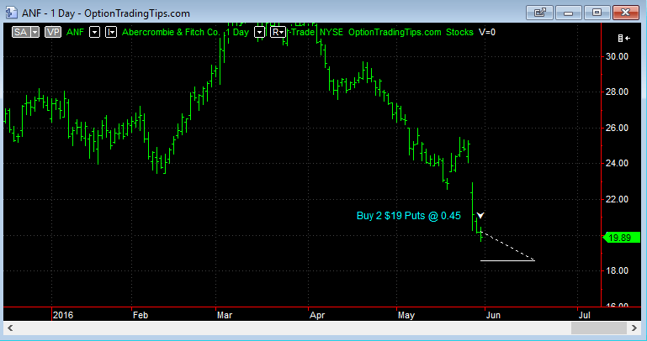
Task: Click the 18.00 price axis label
Action: [617, 271]
